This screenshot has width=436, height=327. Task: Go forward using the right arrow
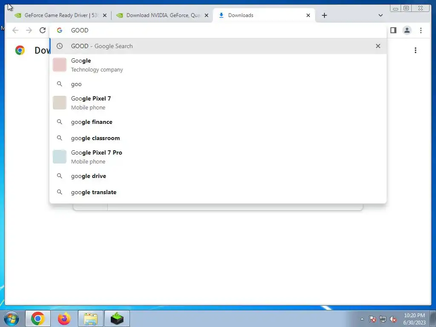point(29,30)
